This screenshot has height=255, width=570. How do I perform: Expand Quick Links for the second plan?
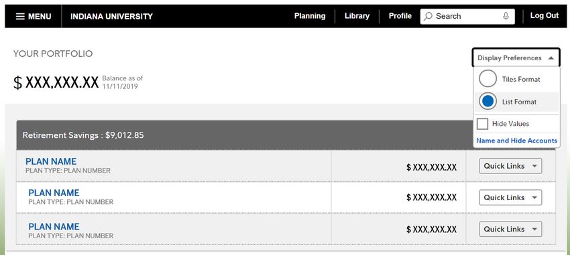[510, 197]
